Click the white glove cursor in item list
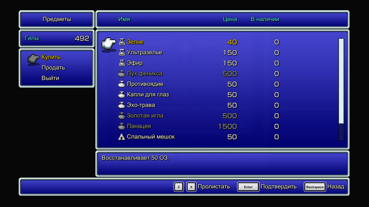 [109, 44]
